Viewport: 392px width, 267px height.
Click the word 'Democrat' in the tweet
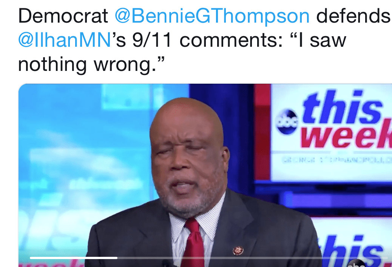[63, 16]
